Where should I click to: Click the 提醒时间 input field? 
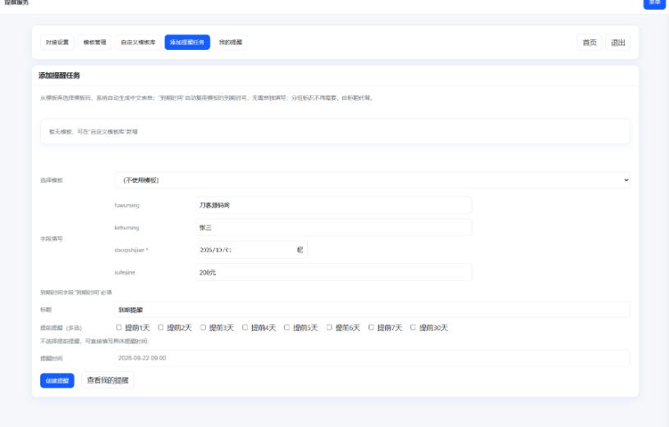pyautogui.click(x=372, y=358)
